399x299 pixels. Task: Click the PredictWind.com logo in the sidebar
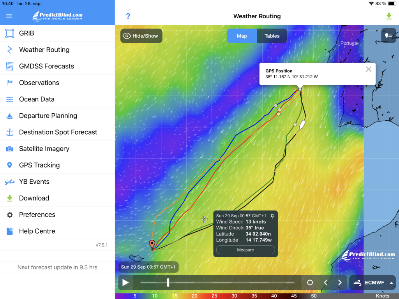pyautogui.click(x=58, y=16)
